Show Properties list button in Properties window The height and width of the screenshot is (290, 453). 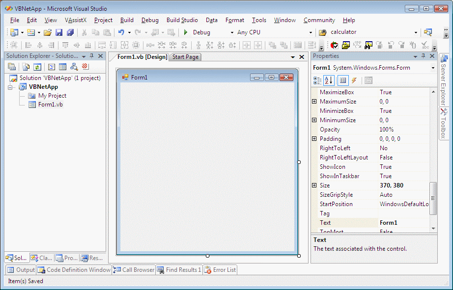(343, 80)
